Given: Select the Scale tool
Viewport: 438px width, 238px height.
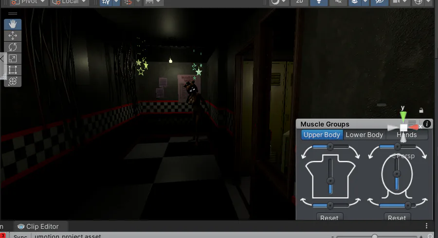Looking at the screenshot, I should click(13, 58).
